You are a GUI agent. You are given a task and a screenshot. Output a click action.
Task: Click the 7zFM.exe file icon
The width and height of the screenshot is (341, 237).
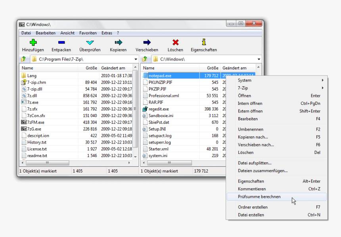point(24,122)
